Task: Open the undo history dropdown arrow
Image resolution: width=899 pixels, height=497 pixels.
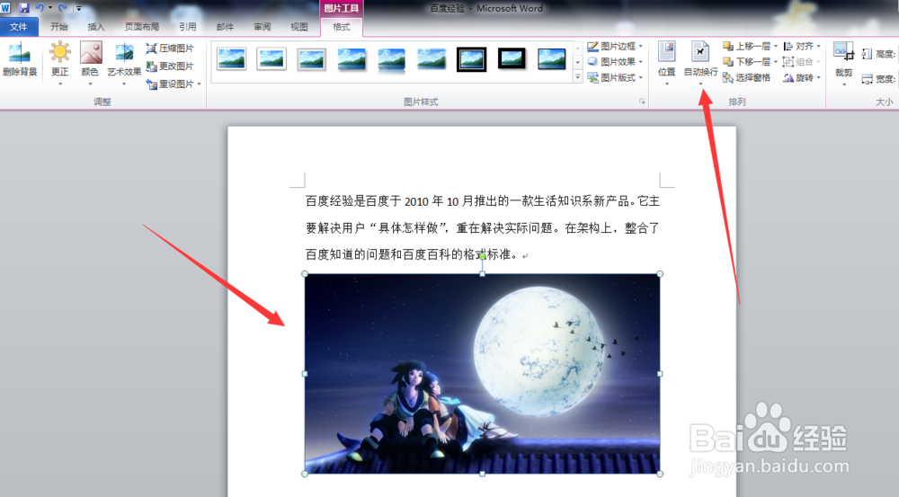Action: pyautogui.click(x=50, y=8)
